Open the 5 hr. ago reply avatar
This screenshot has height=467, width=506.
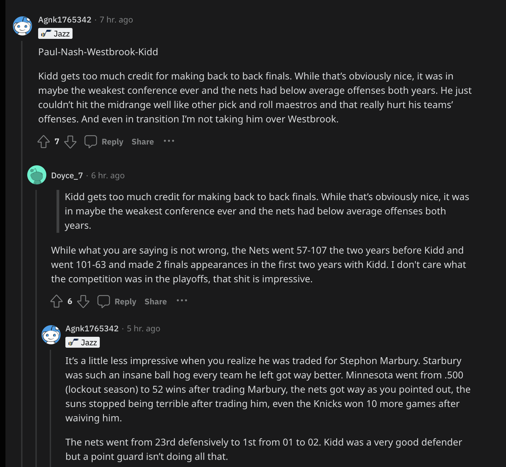coord(51,335)
